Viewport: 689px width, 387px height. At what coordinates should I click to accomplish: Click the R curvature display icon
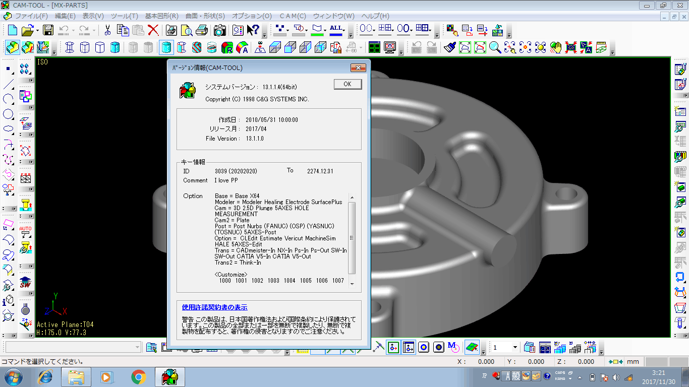coord(227,48)
